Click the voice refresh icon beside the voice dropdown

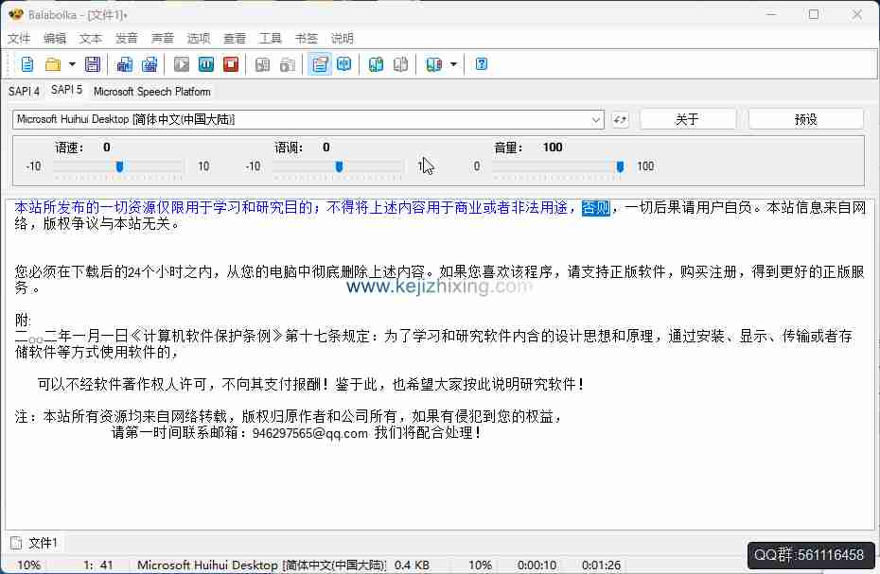tap(620, 119)
